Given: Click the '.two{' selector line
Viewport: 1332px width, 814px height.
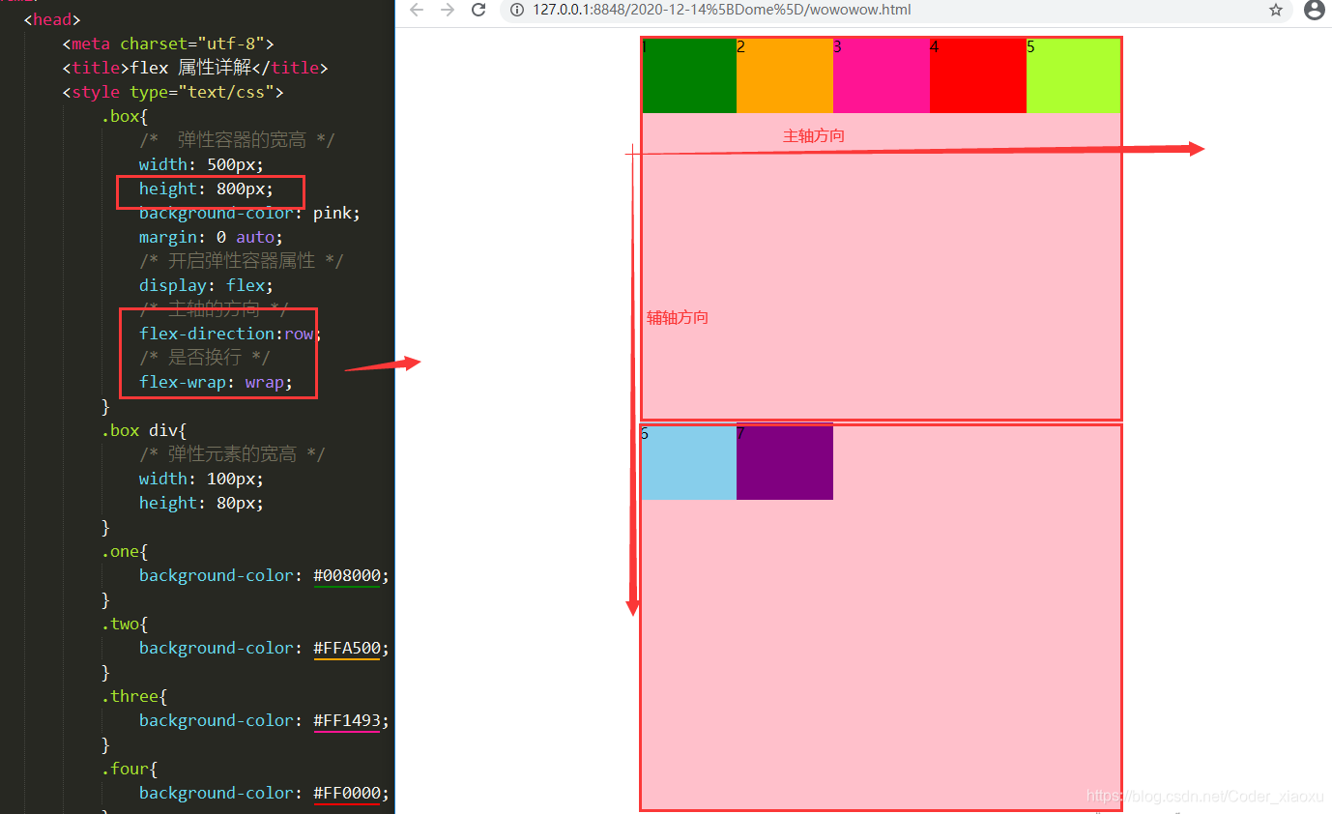Looking at the screenshot, I should tap(125, 624).
